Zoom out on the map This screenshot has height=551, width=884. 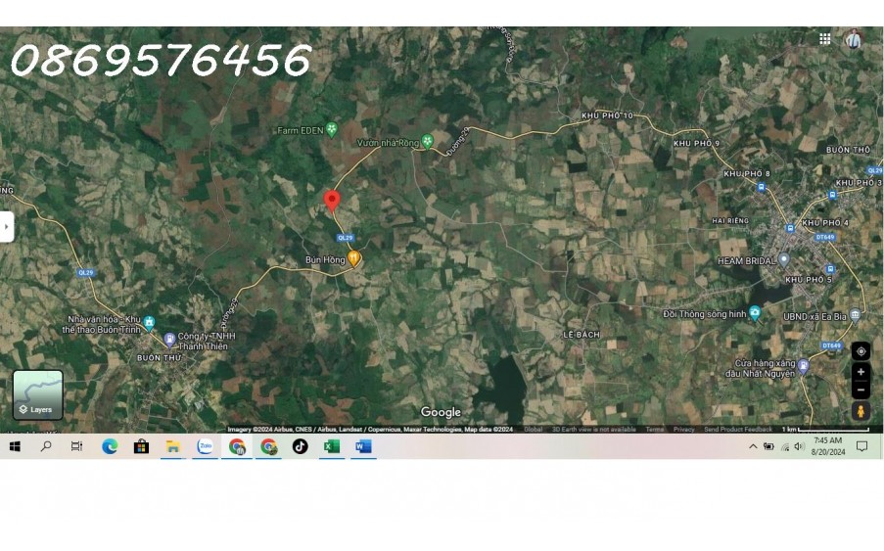(861, 390)
